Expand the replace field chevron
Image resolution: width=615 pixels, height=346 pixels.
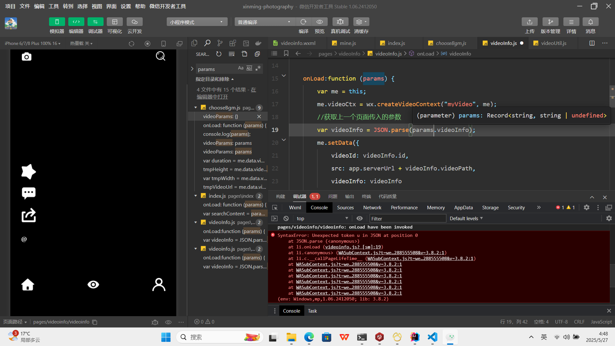pos(192,69)
